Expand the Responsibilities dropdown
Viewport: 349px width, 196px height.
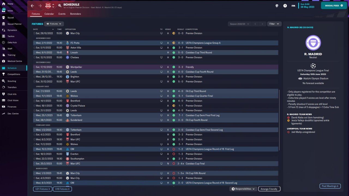243,189
